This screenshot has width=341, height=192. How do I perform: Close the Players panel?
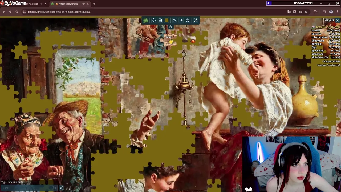(337, 20)
